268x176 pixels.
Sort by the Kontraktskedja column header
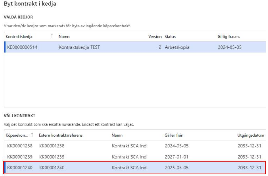coord(19,37)
